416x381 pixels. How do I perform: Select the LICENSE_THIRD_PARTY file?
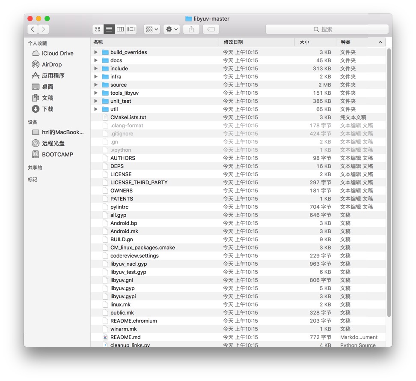pos(238,183)
